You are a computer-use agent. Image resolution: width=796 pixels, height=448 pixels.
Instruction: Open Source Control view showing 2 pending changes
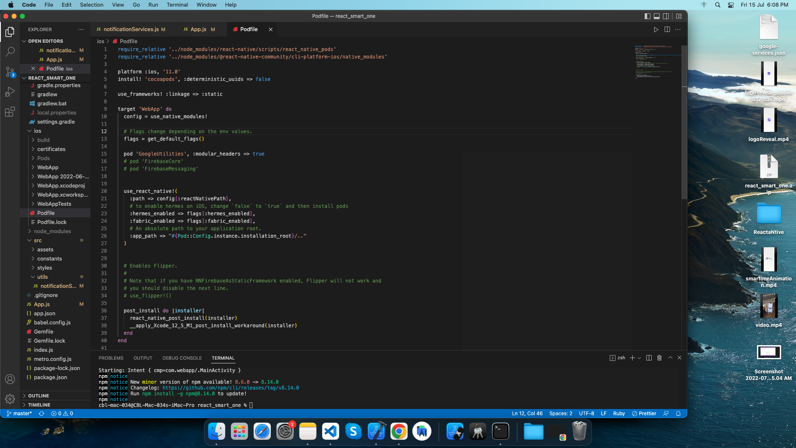[10, 72]
